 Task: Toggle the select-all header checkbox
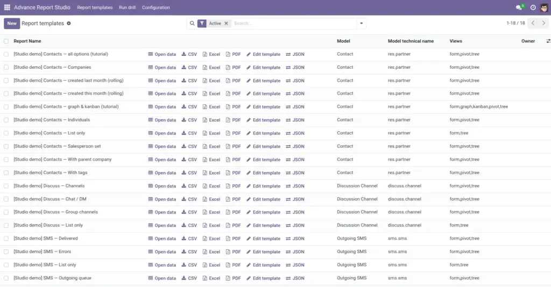pyautogui.click(x=6, y=41)
